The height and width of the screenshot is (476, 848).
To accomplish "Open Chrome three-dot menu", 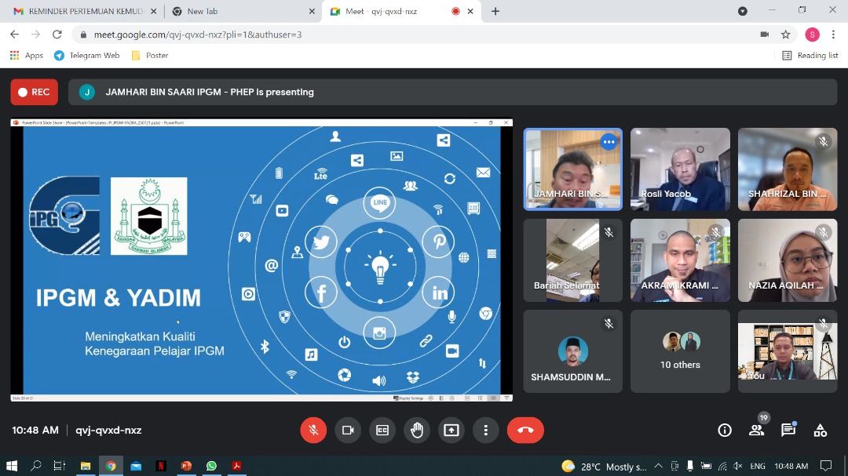I will click(833, 35).
